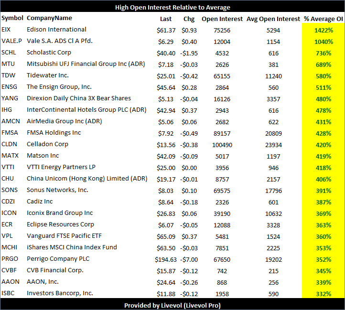
Task: Select the CompanyName column header
Action: coord(49,18)
